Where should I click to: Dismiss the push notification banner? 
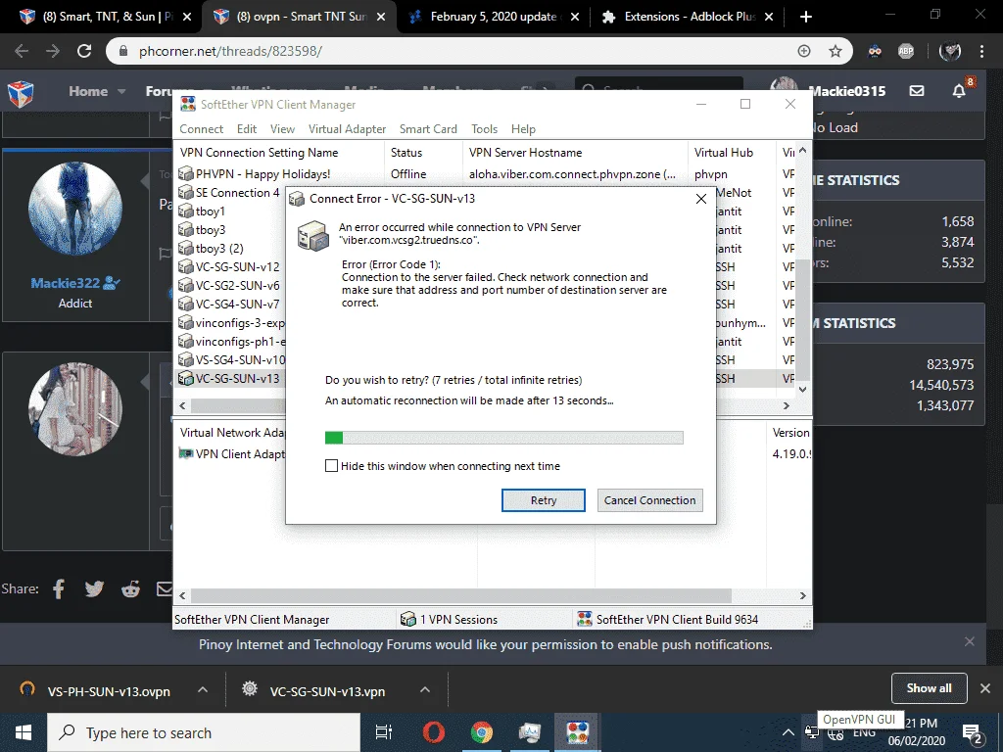[969, 641]
